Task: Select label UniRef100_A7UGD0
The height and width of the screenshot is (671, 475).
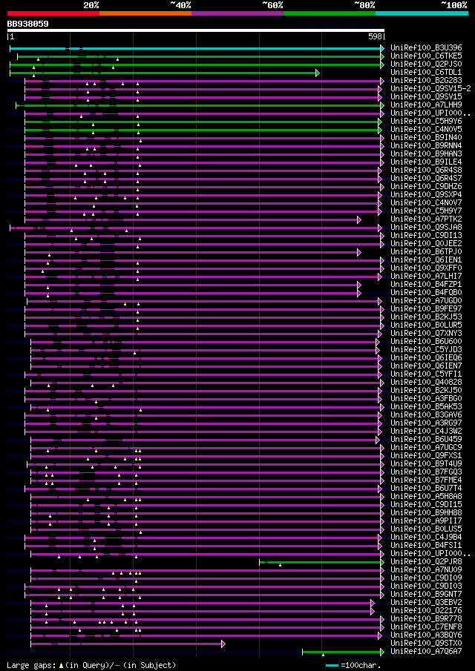Action: pos(425,300)
